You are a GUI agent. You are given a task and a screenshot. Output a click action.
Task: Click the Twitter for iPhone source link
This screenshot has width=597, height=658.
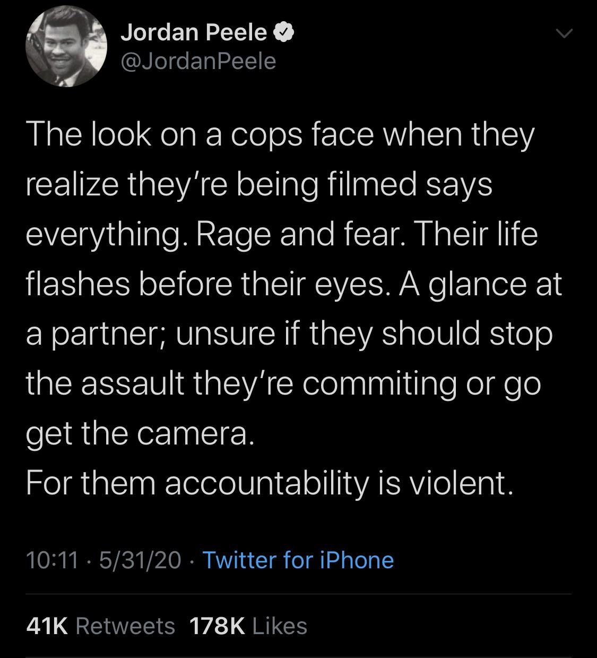[298, 560]
